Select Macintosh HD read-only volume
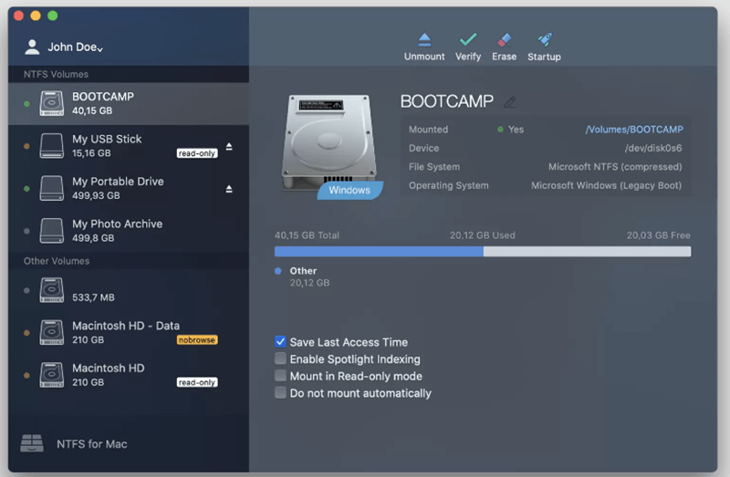The height and width of the screenshot is (477, 730). [108, 374]
